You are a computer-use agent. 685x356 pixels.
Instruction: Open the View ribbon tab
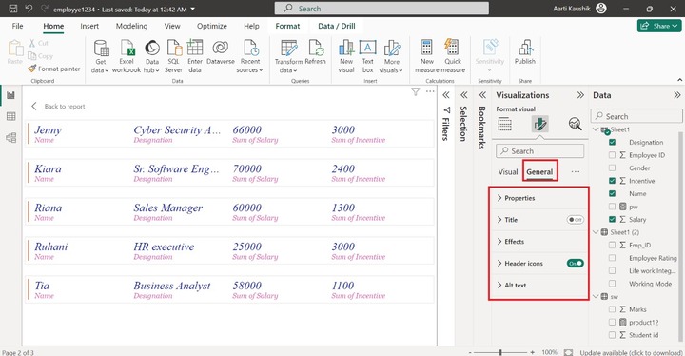(172, 26)
